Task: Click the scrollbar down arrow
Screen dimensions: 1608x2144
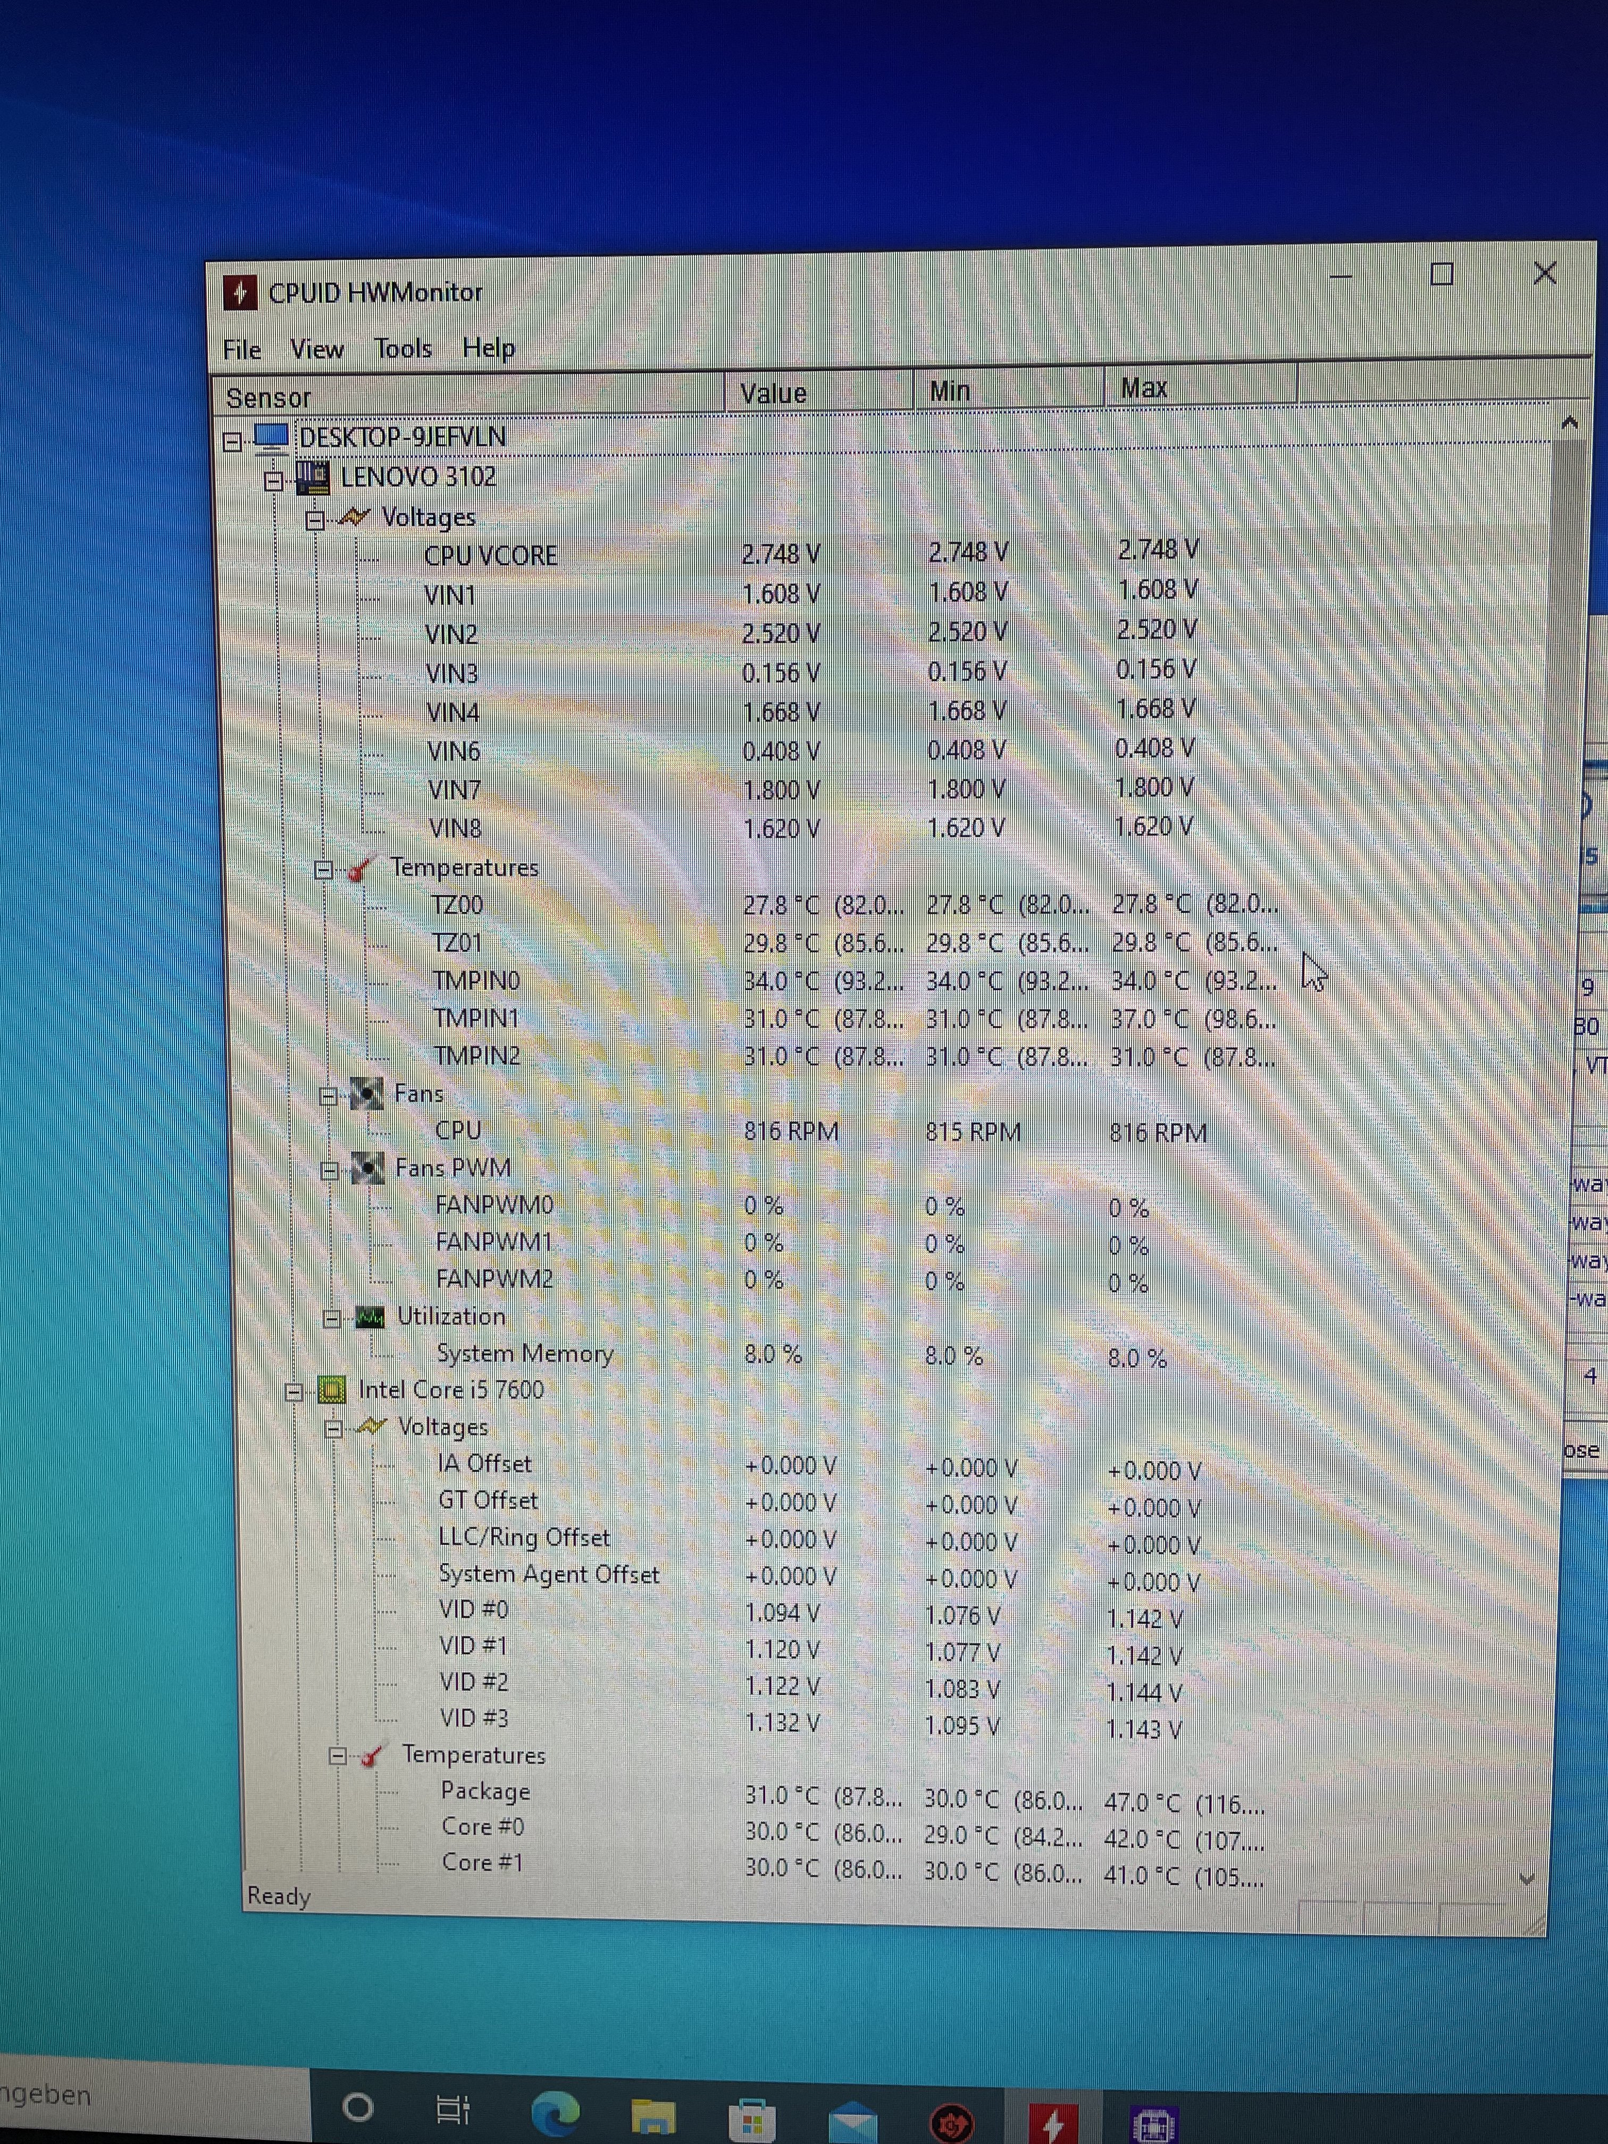Action: click(x=1527, y=1879)
